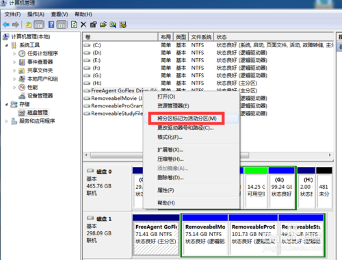
Task: Click the magnifier Find toolbar icon
Action: [x=113, y=25]
